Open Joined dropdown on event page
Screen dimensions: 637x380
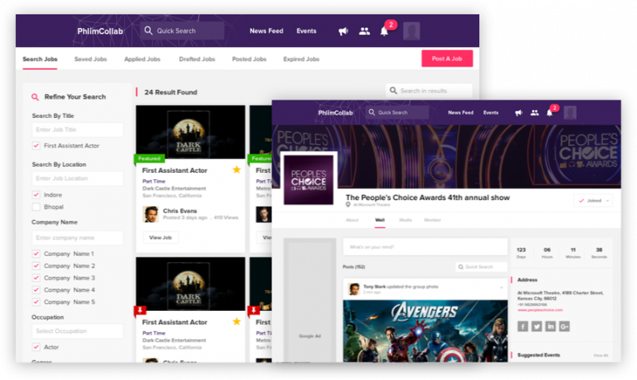(x=593, y=201)
